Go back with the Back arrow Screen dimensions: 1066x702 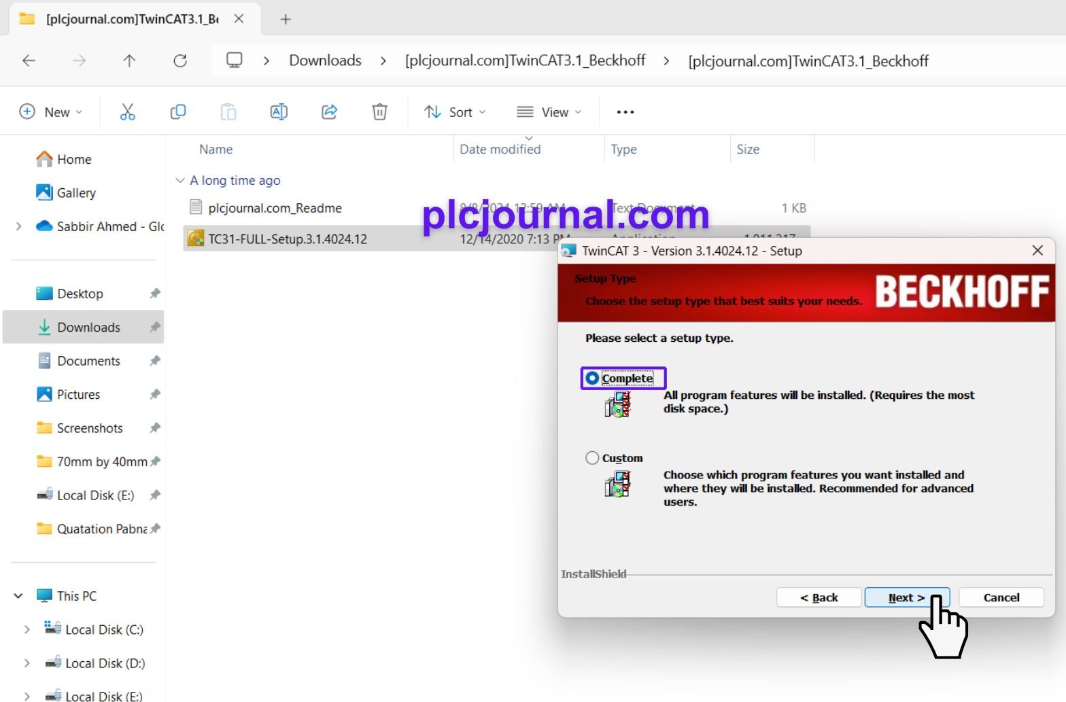[x=29, y=60]
